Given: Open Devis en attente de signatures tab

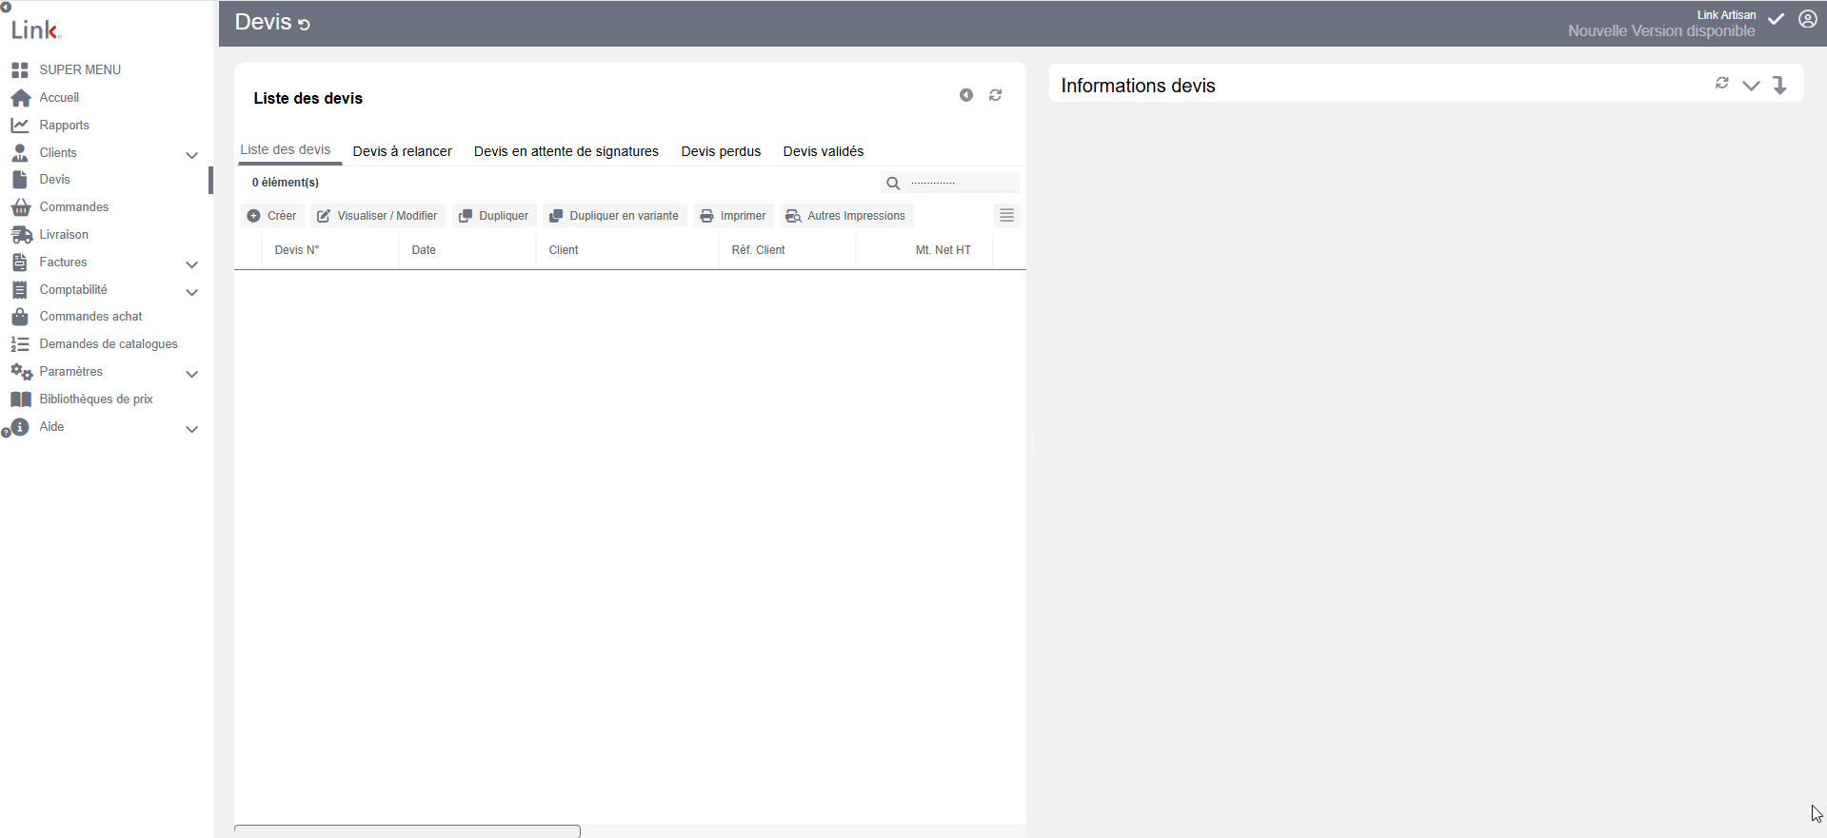Looking at the screenshot, I should tap(566, 151).
